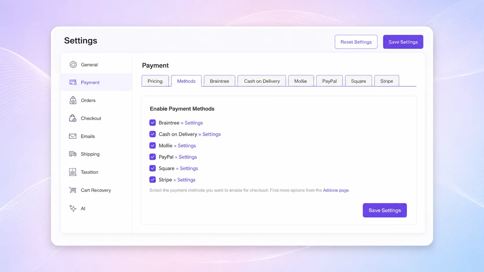Go to the Emails settings label
Screen dimensions: 484x272
(x=88, y=136)
